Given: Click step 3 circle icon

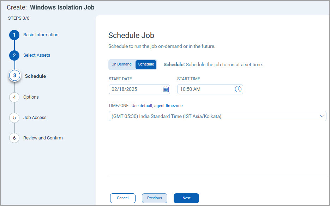Looking at the screenshot, I should coord(14,75).
